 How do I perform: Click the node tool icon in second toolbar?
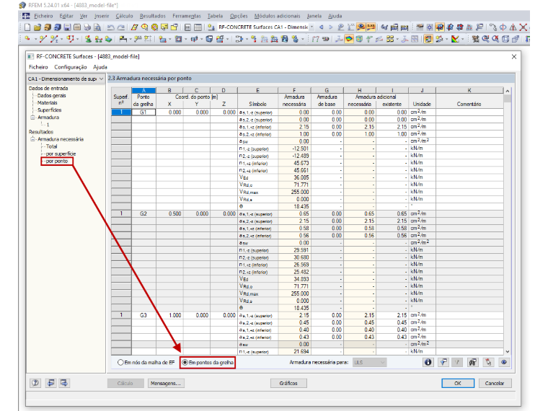tap(27, 39)
